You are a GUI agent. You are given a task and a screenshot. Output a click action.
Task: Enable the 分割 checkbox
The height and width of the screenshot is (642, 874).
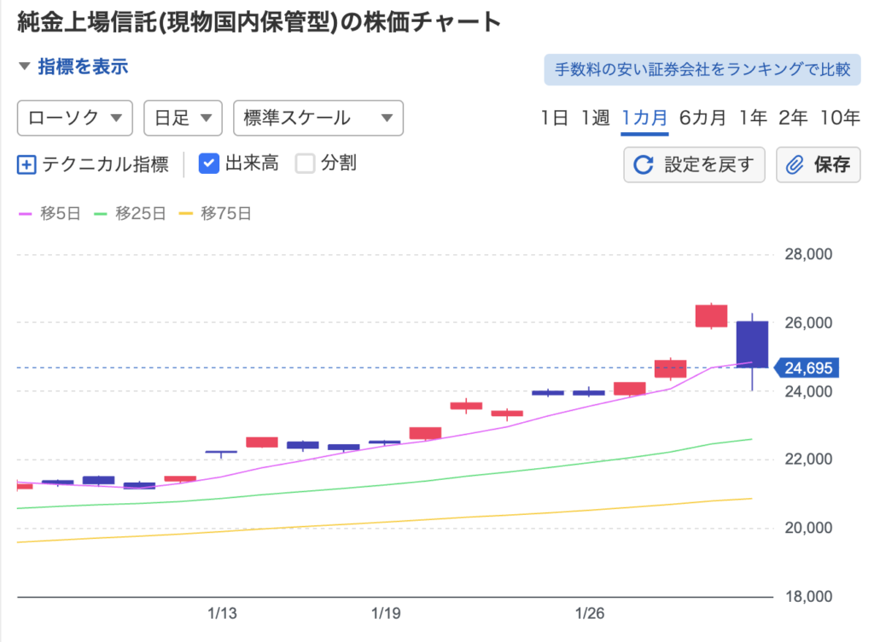[x=306, y=164]
